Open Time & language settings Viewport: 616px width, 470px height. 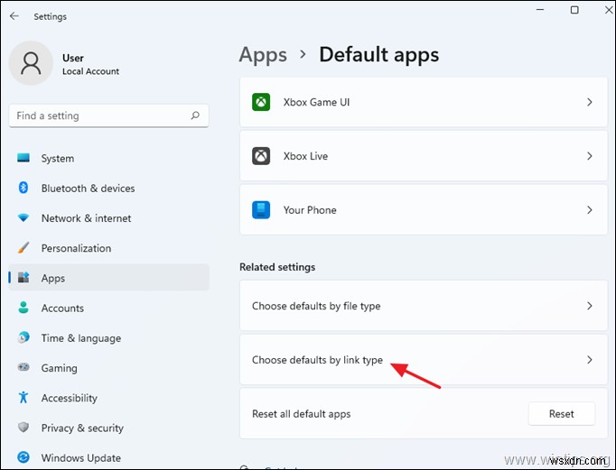tap(108, 337)
